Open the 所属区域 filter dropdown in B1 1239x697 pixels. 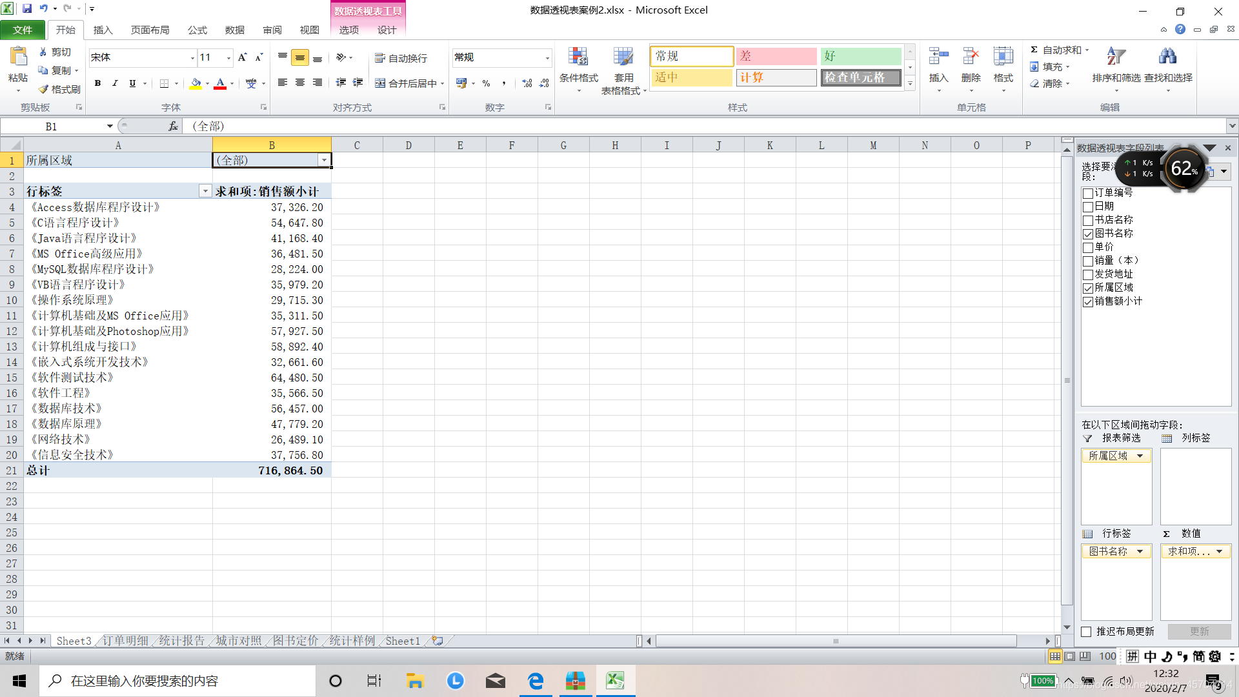[325, 160]
